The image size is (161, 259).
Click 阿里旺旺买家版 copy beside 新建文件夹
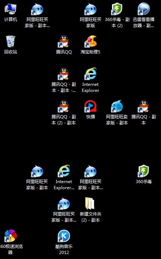coord(64,210)
